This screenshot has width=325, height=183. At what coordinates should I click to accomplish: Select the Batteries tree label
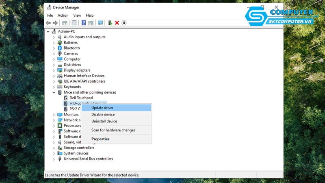tap(71, 43)
